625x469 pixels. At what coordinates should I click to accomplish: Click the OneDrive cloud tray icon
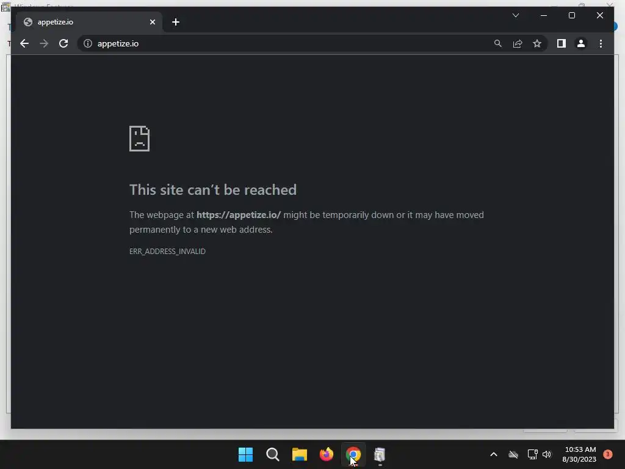(x=513, y=454)
